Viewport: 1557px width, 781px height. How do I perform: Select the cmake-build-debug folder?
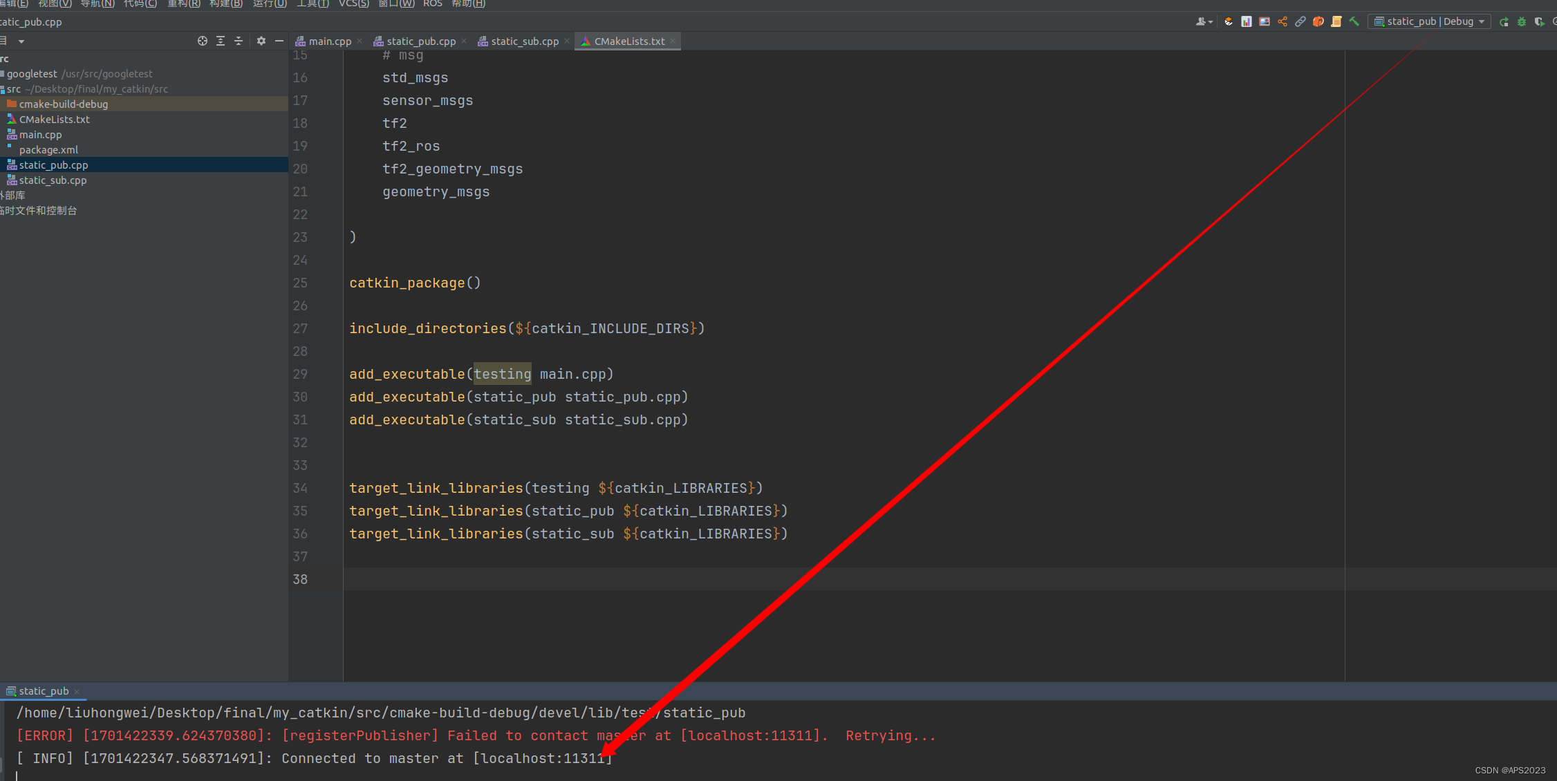click(x=63, y=104)
